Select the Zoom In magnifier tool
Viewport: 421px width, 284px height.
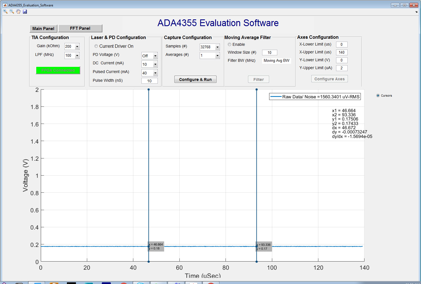(x=5, y=12)
